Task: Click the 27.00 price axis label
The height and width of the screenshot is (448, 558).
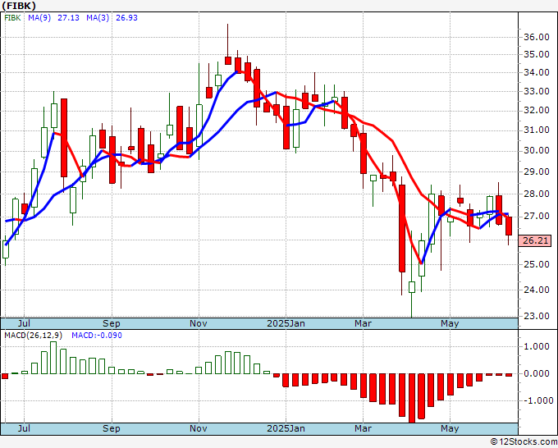Action: (x=537, y=217)
